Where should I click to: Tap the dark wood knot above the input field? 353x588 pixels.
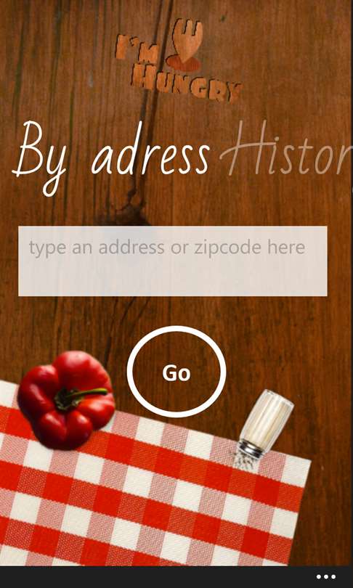129,213
